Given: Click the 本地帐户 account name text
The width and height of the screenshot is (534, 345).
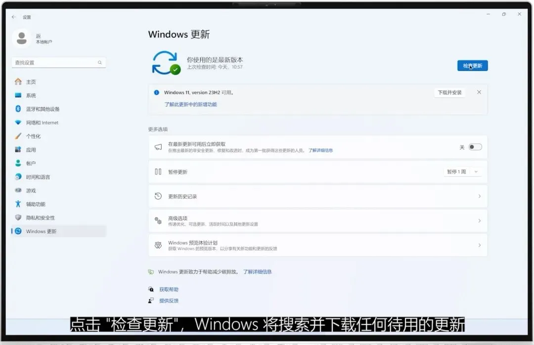Looking at the screenshot, I should (44, 42).
